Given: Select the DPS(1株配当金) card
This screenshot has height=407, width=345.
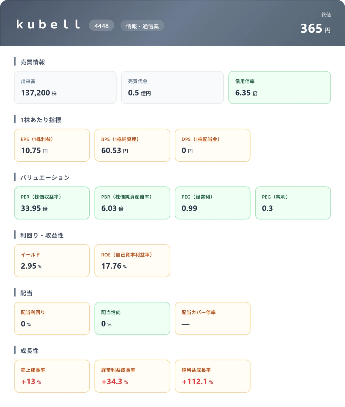Looking at the screenshot, I should click(x=213, y=145).
